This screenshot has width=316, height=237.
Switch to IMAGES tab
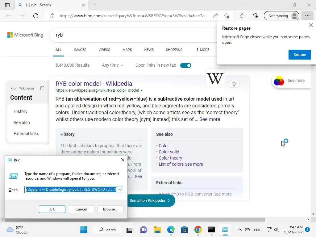(x=80, y=50)
